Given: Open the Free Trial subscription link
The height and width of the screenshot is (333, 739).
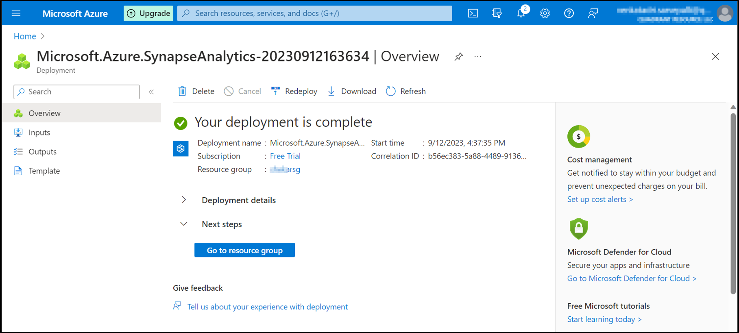Looking at the screenshot, I should (285, 156).
